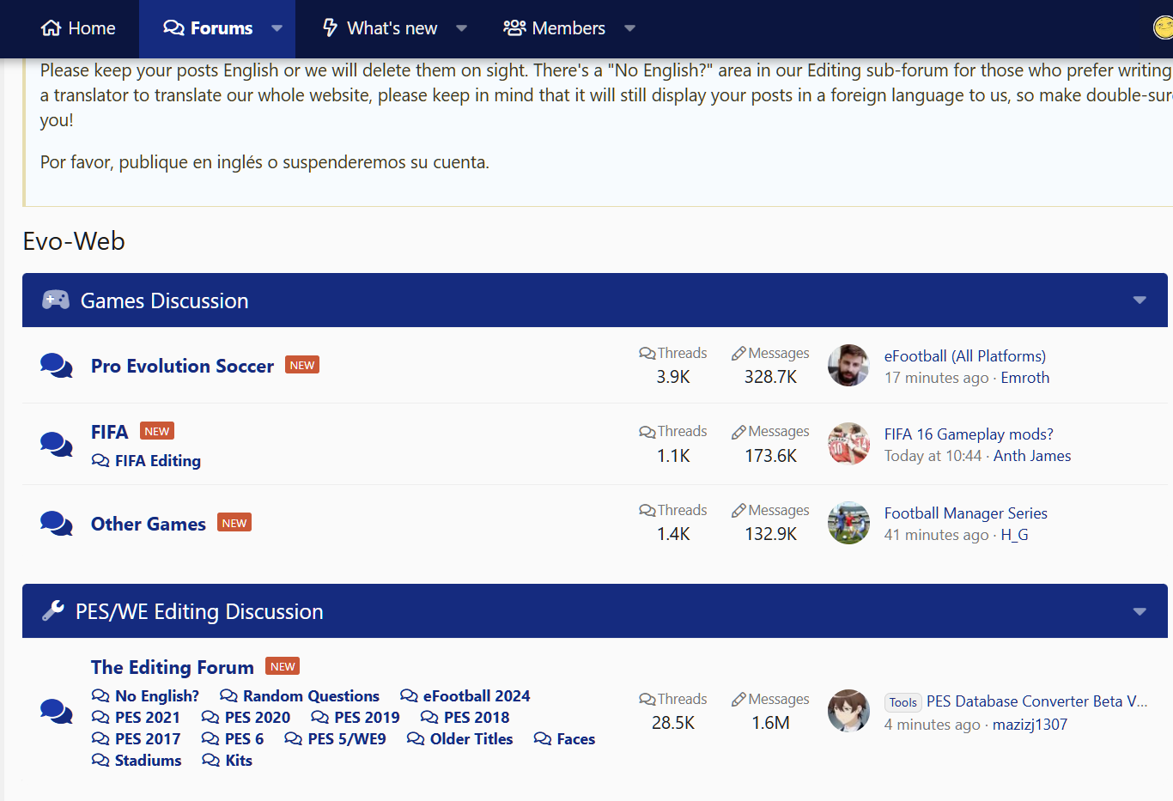Open the Home nav item
Viewport: 1173px width, 801px height.
[x=77, y=28]
